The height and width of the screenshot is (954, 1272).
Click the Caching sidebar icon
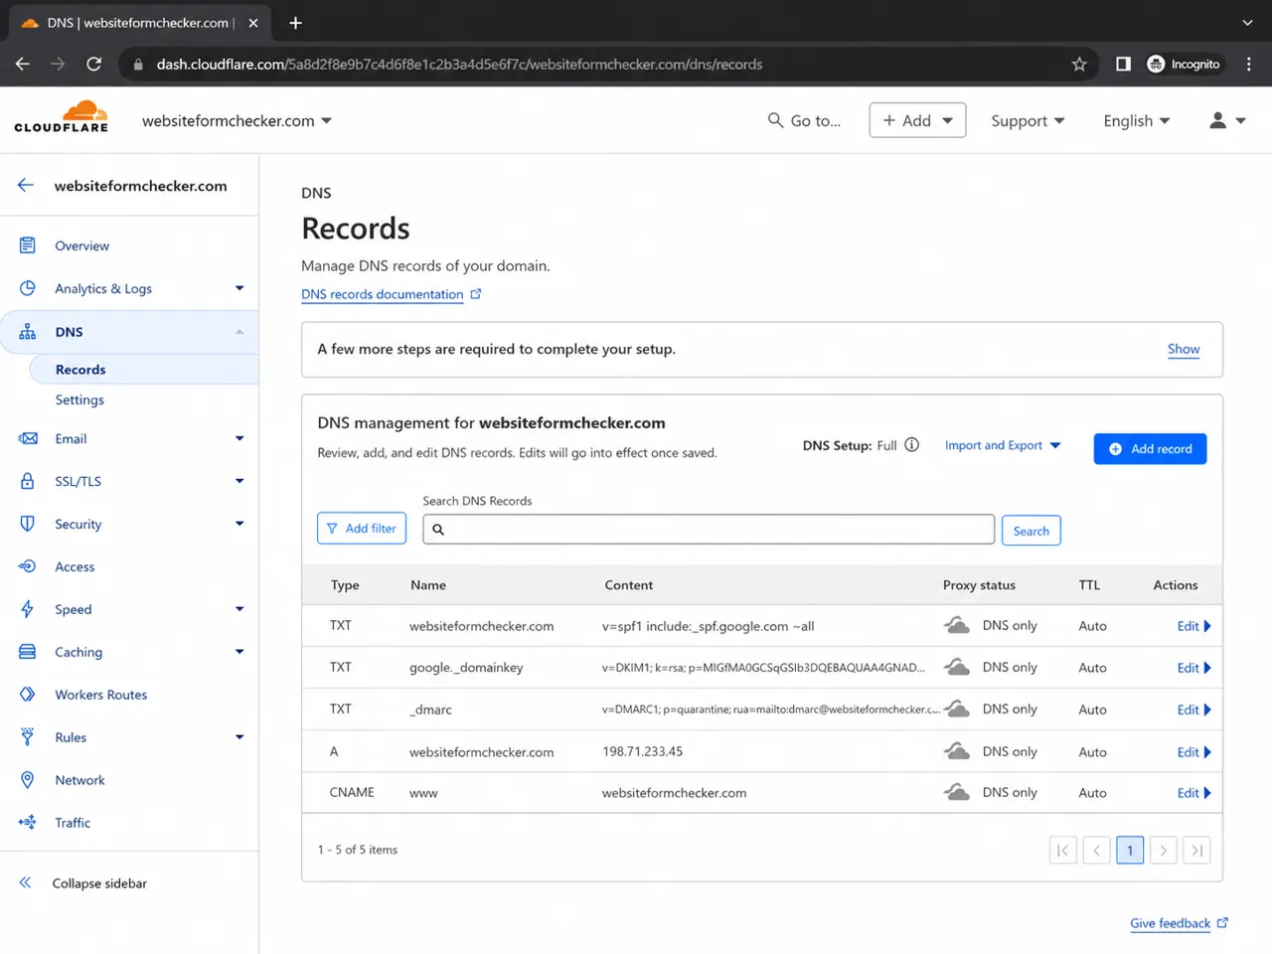click(28, 652)
